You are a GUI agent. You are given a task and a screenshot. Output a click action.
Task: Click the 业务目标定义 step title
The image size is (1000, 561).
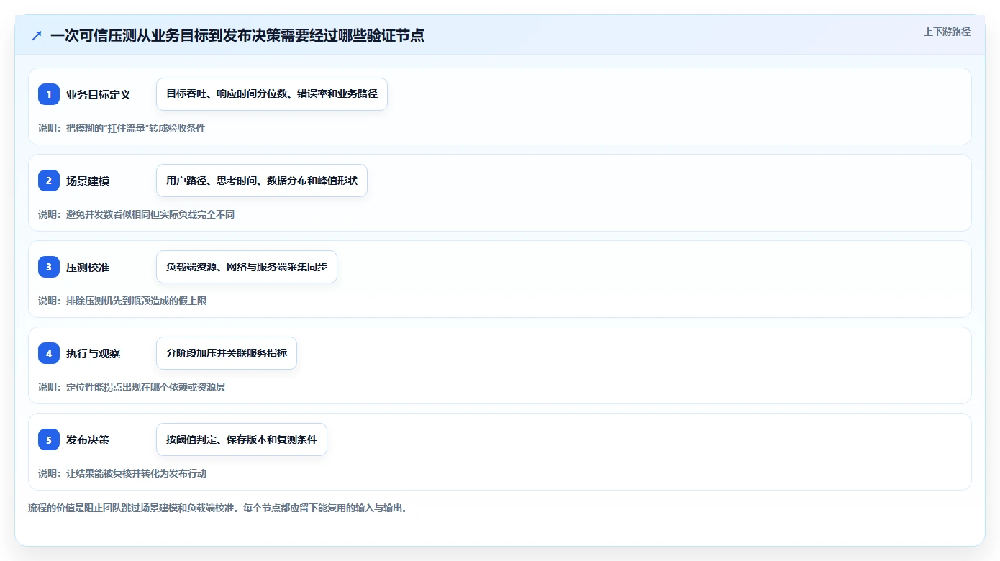(99, 94)
